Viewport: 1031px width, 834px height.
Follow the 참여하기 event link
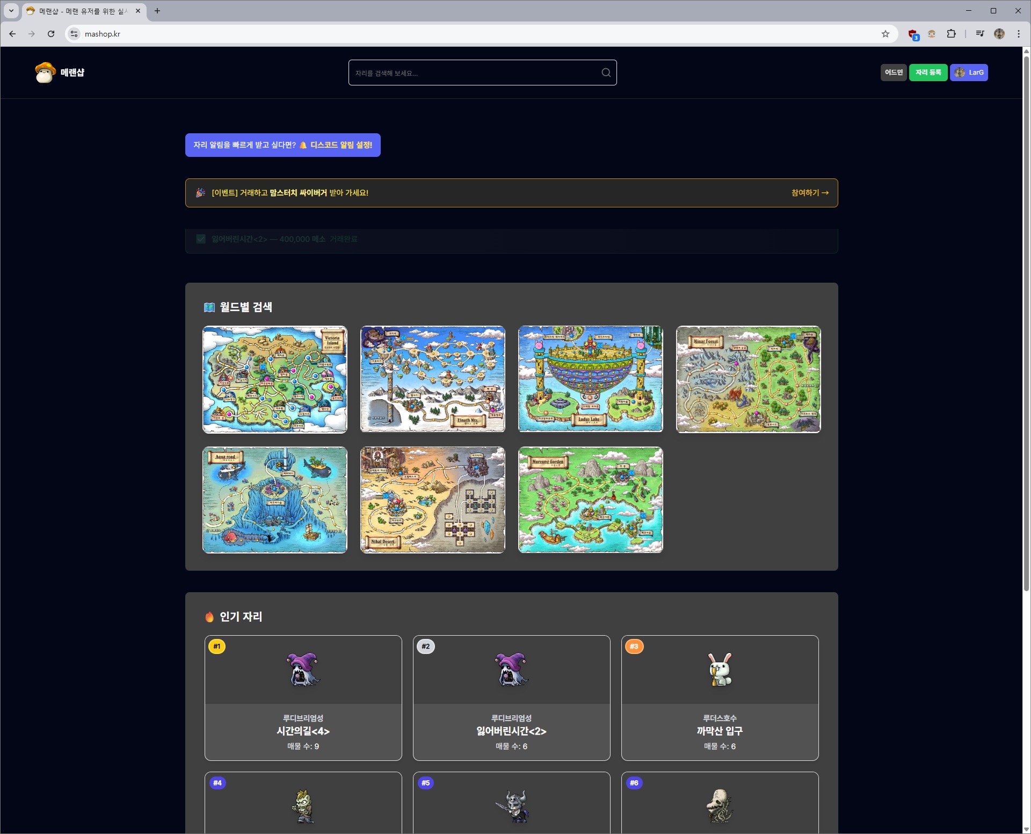(x=809, y=193)
